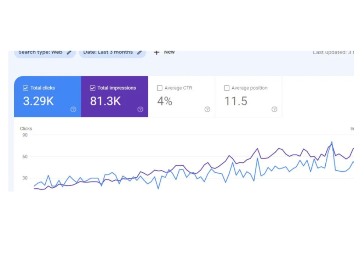Uncheck the Total impressions checkbox

(92, 88)
